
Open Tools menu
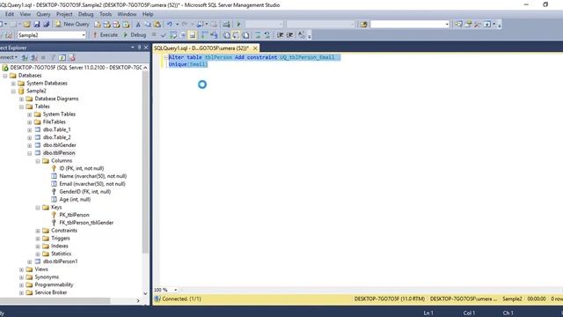click(x=106, y=14)
